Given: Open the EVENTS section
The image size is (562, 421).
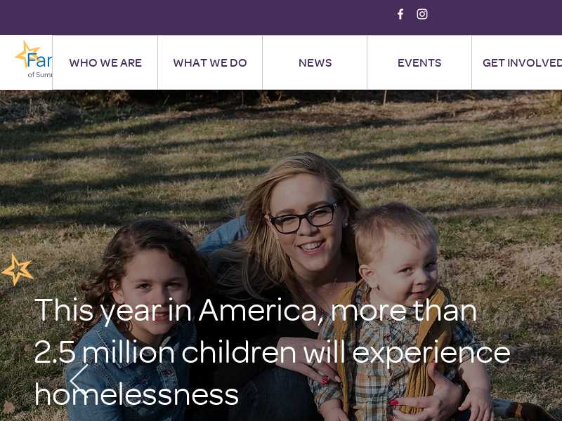Looking at the screenshot, I should click(x=419, y=62).
